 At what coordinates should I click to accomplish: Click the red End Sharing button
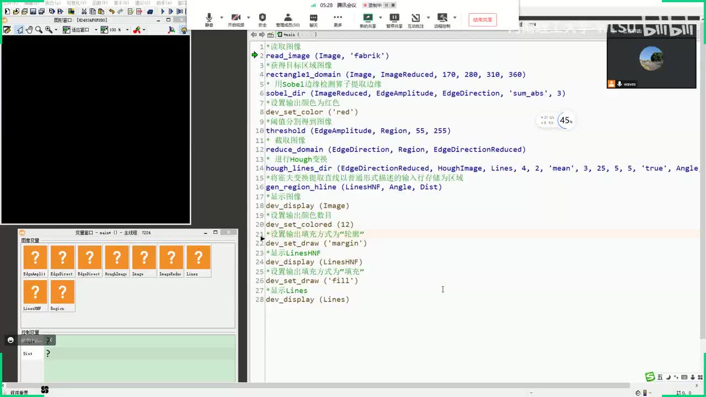483,20
